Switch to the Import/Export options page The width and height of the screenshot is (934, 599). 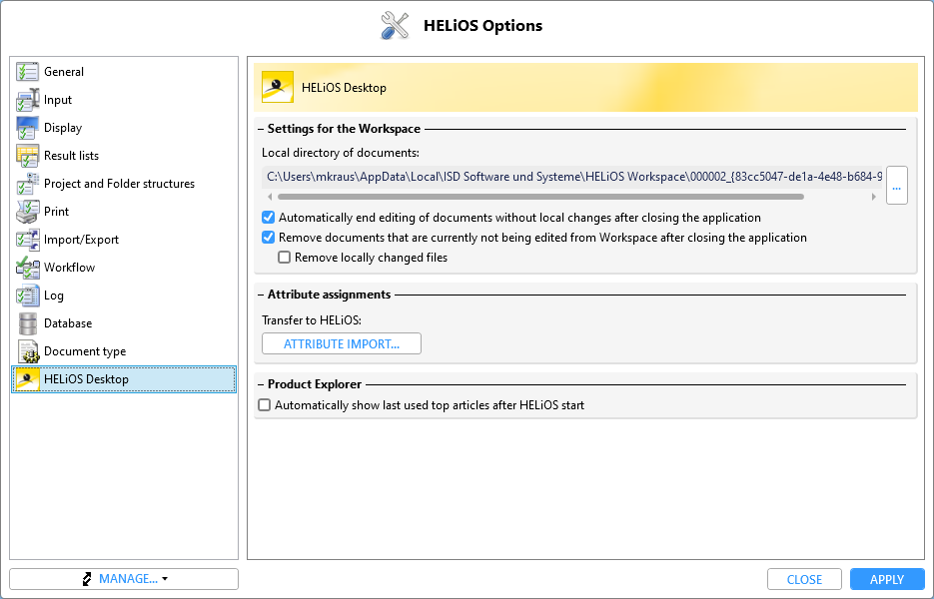pos(81,240)
